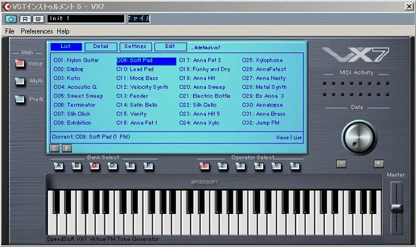416x247 pixels.
Task: Select bank D button
Action: (x=112, y=166)
